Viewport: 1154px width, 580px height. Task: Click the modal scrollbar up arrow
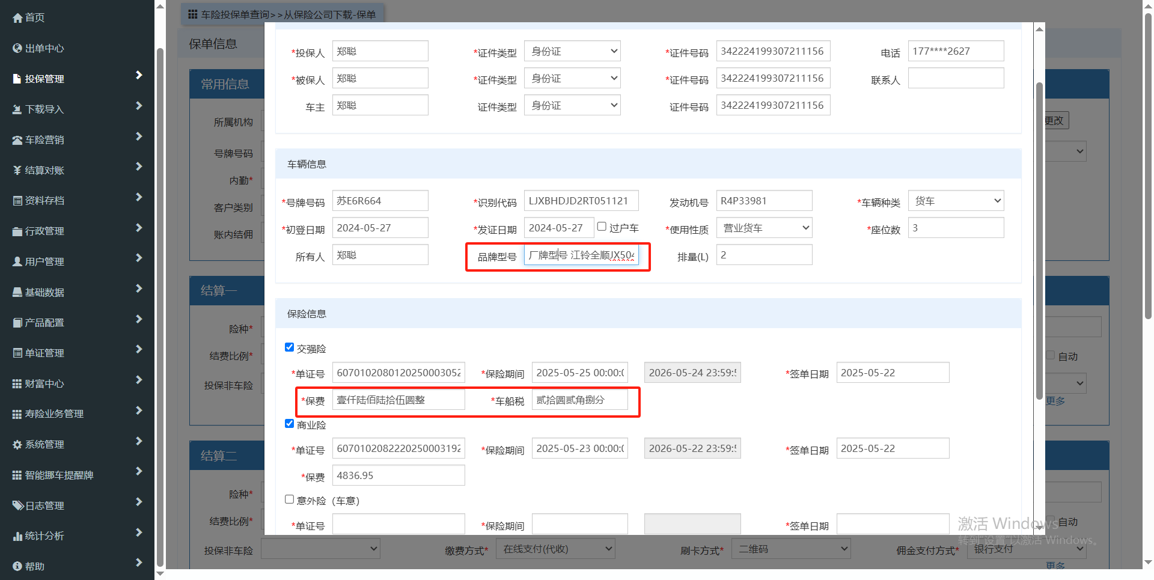(x=1039, y=29)
